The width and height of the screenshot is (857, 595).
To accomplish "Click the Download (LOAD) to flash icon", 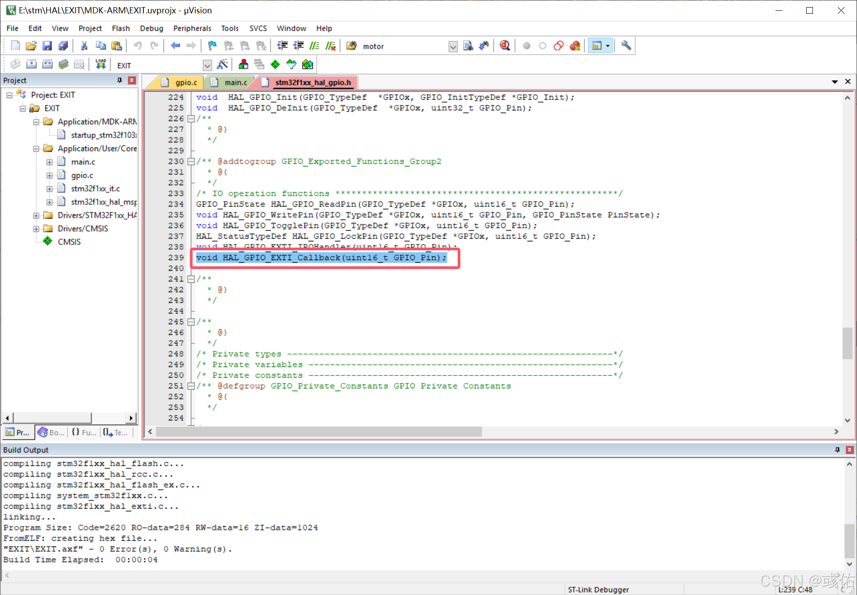I will [101, 65].
